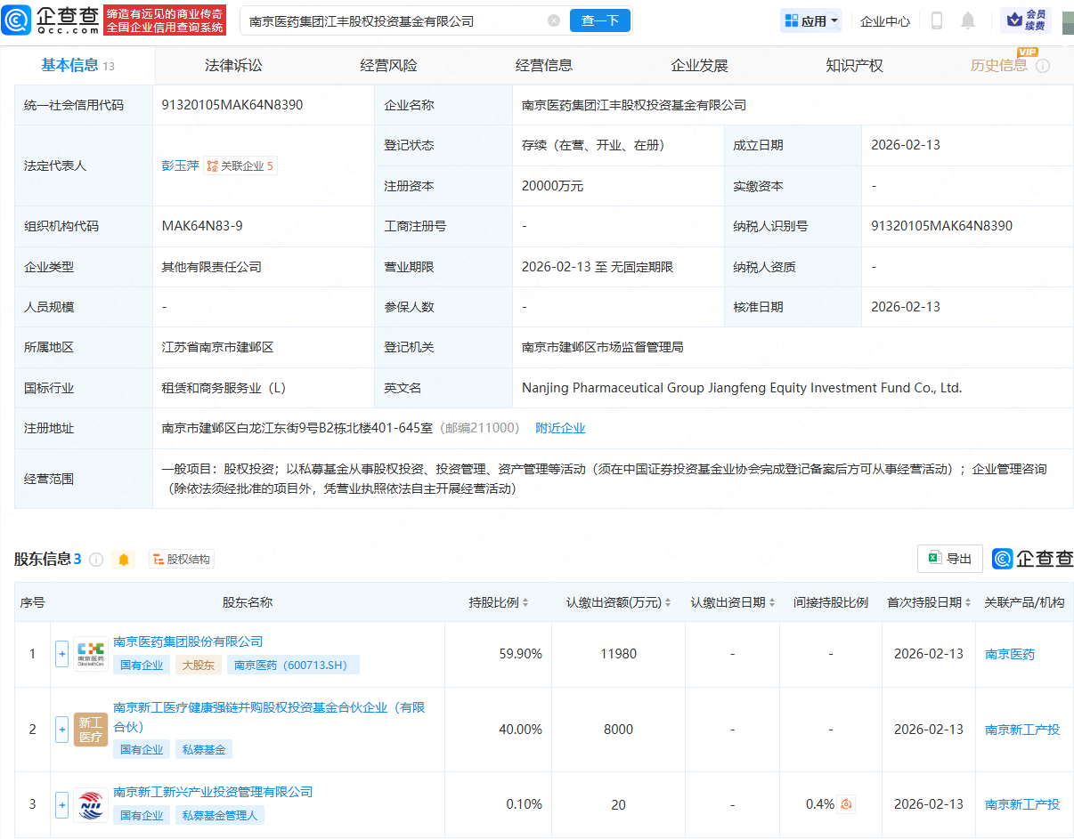Screen dimensions: 1074x839
Task: Click the mobile phone icon in header
Action: 936,20
